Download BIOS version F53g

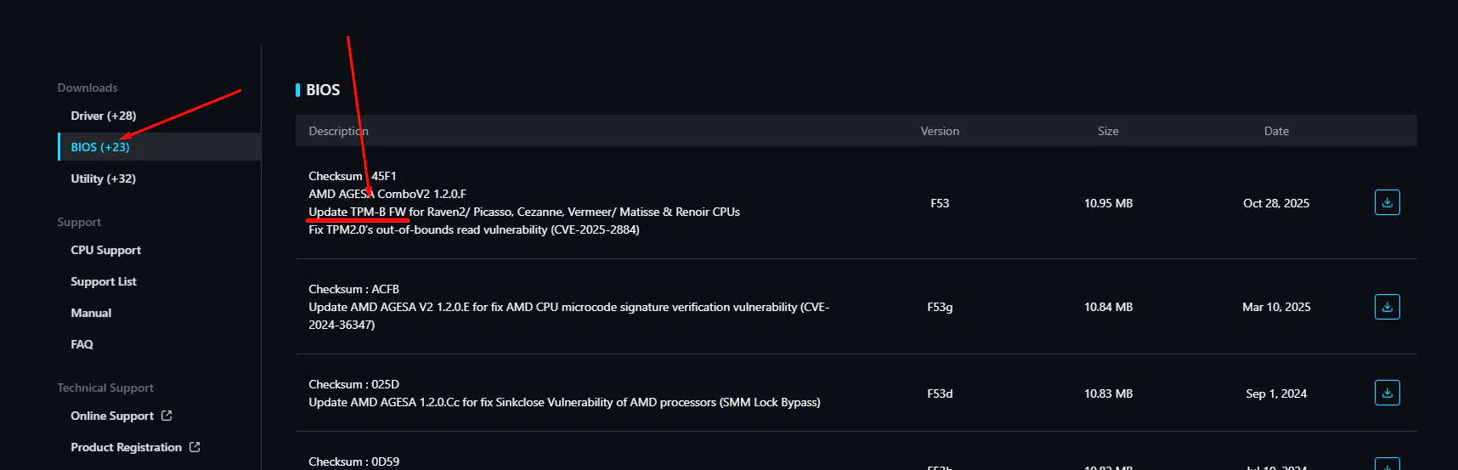(x=1387, y=307)
